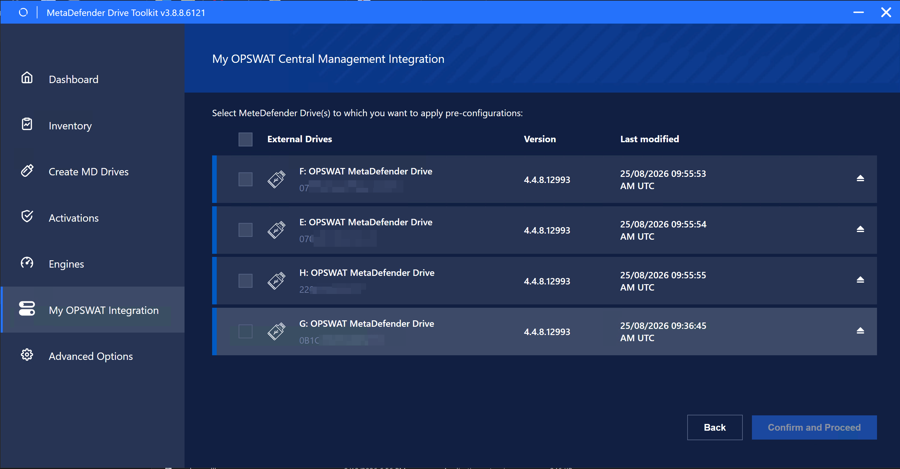Viewport: 900px width, 469px height.
Task: Click the serial number under F: drive
Action: [x=351, y=187]
